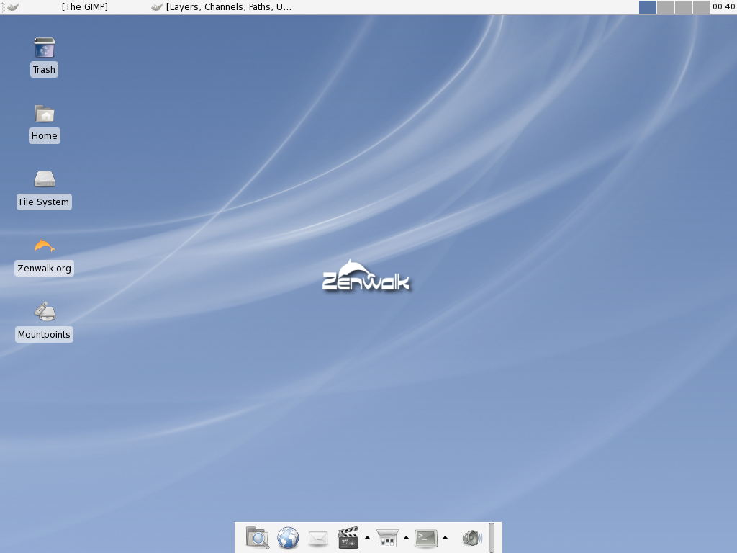Launch the terminal emulator icon

(426, 538)
